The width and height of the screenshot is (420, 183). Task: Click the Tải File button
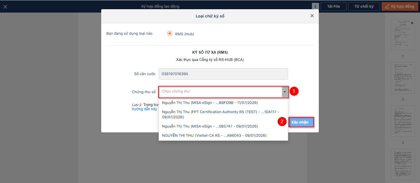[x=333, y=6]
